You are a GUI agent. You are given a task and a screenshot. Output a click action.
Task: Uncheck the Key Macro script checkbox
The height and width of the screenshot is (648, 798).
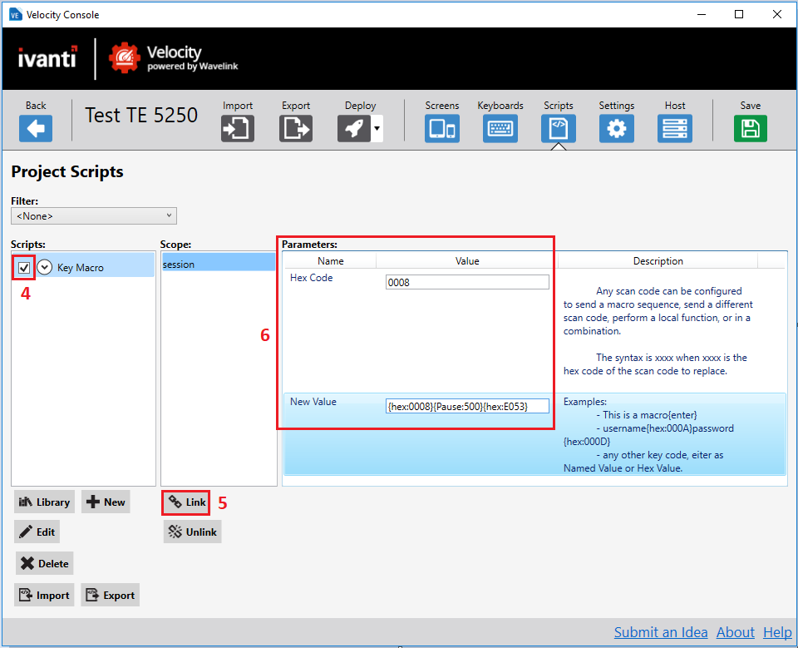coord(22,267)
